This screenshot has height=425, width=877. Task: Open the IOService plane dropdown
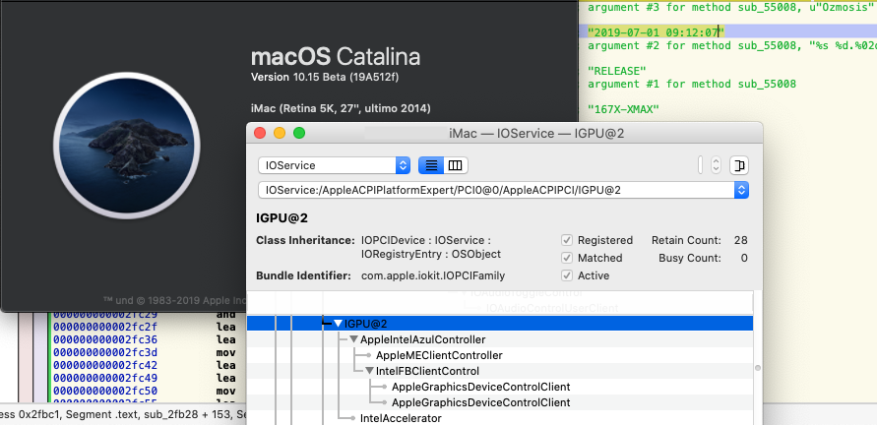tap(334, 165)
